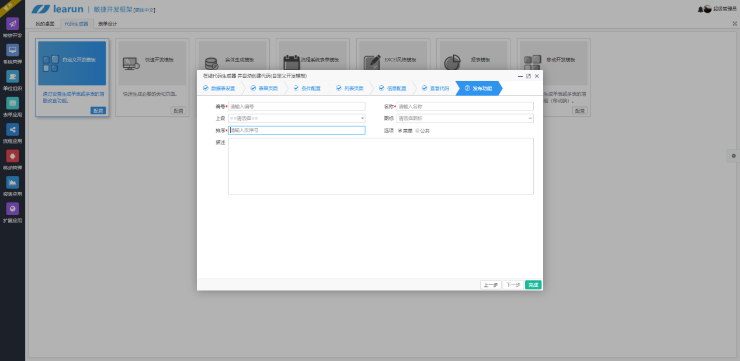Uncheck the 菜单 option checkbox
Image resolution: width=740 pixels, height=361 pixels.
coord(400,131)
